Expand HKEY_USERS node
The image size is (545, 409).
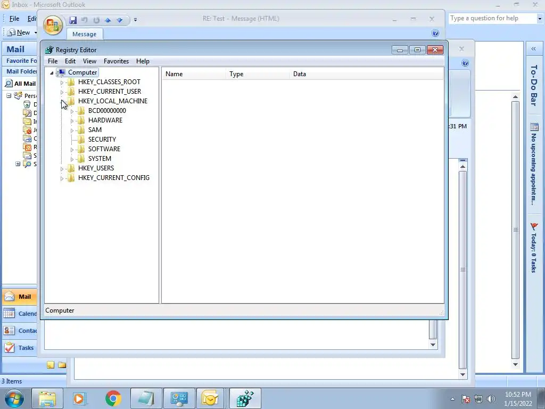point(62,169)
